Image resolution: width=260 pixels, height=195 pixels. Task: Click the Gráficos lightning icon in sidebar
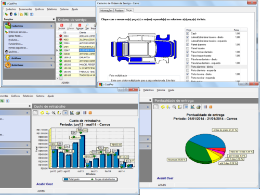click(8, 58)
